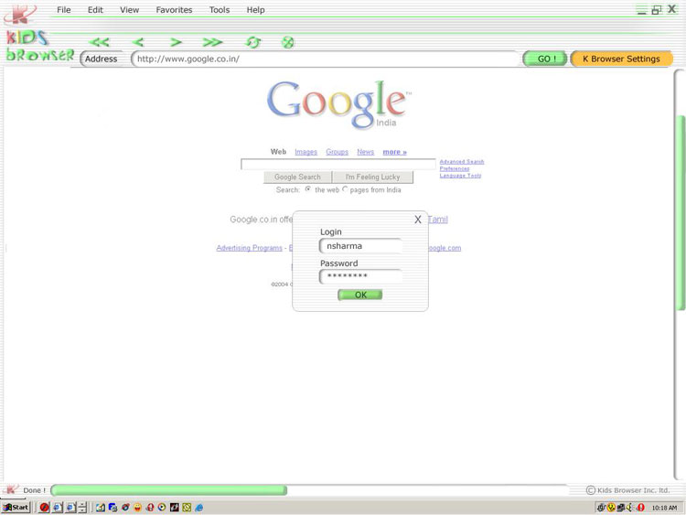The image size is (686, 515).
Task: Select the "pages from India" radio button
Action: tap(345, 189)
